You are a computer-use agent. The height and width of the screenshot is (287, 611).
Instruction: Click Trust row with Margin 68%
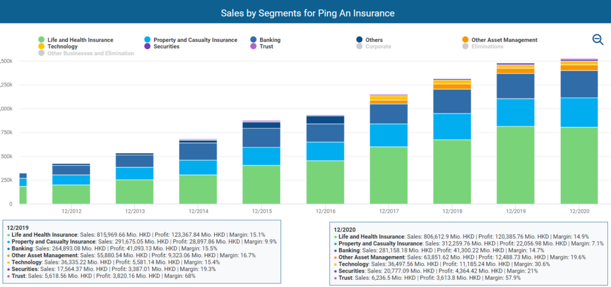click(x=101, y=276)
